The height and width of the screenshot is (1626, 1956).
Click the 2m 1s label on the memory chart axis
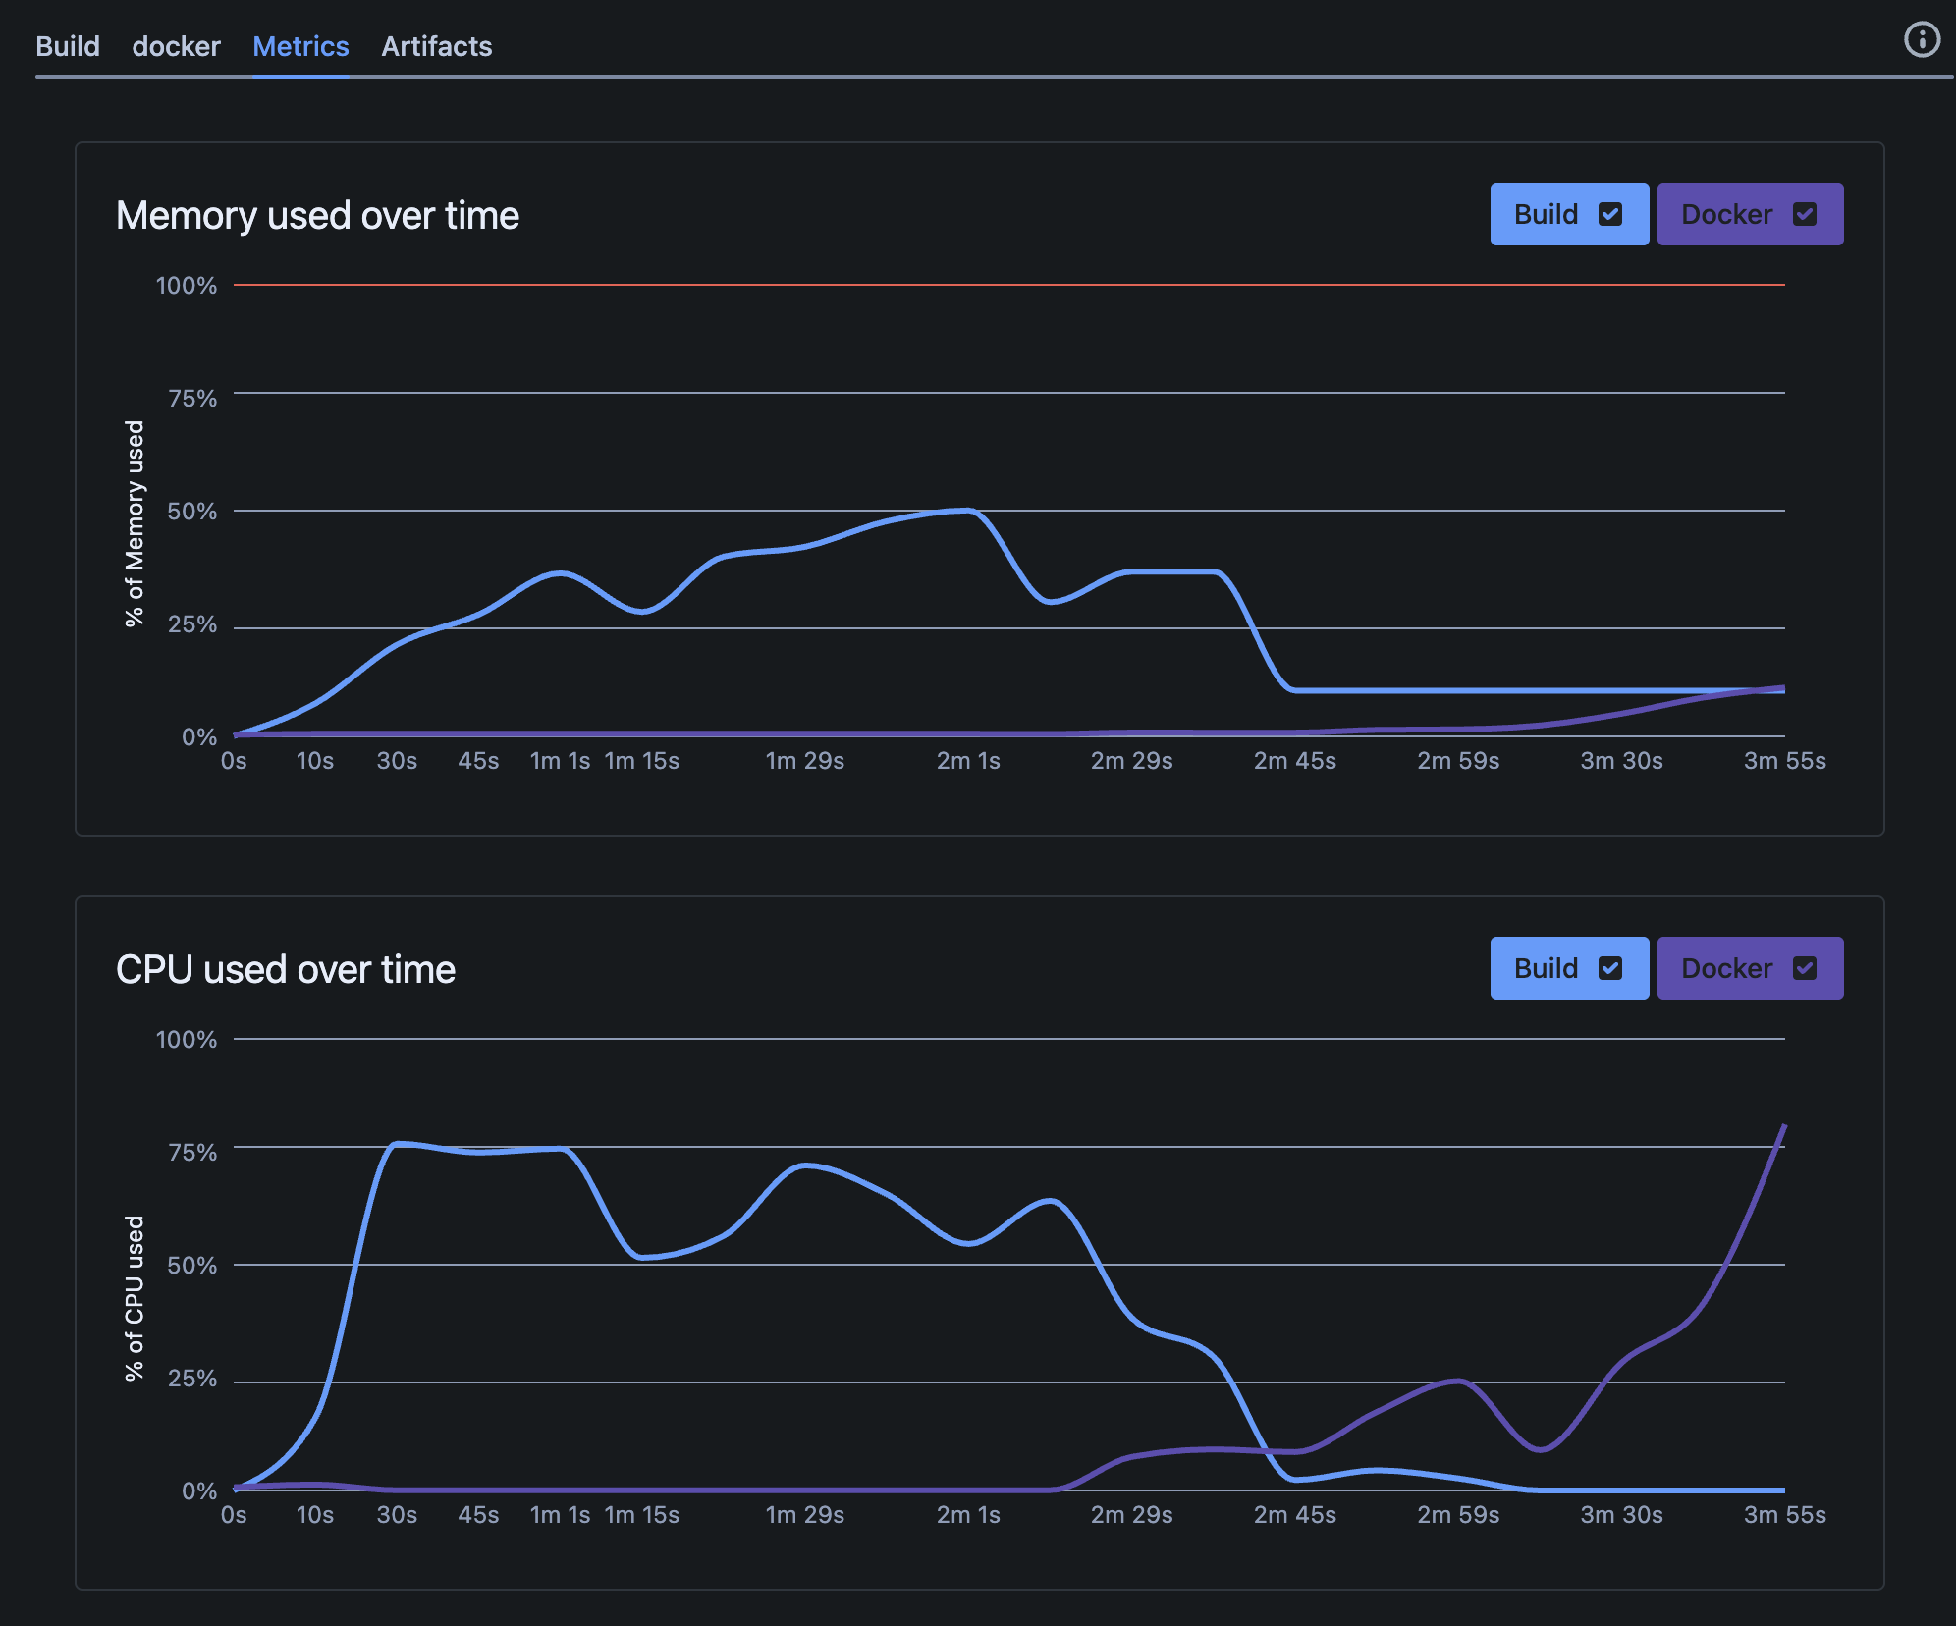(x=968, y=760)
